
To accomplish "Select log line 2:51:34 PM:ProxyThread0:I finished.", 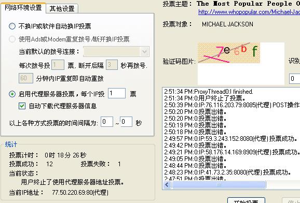I will [x=209, y=92].
